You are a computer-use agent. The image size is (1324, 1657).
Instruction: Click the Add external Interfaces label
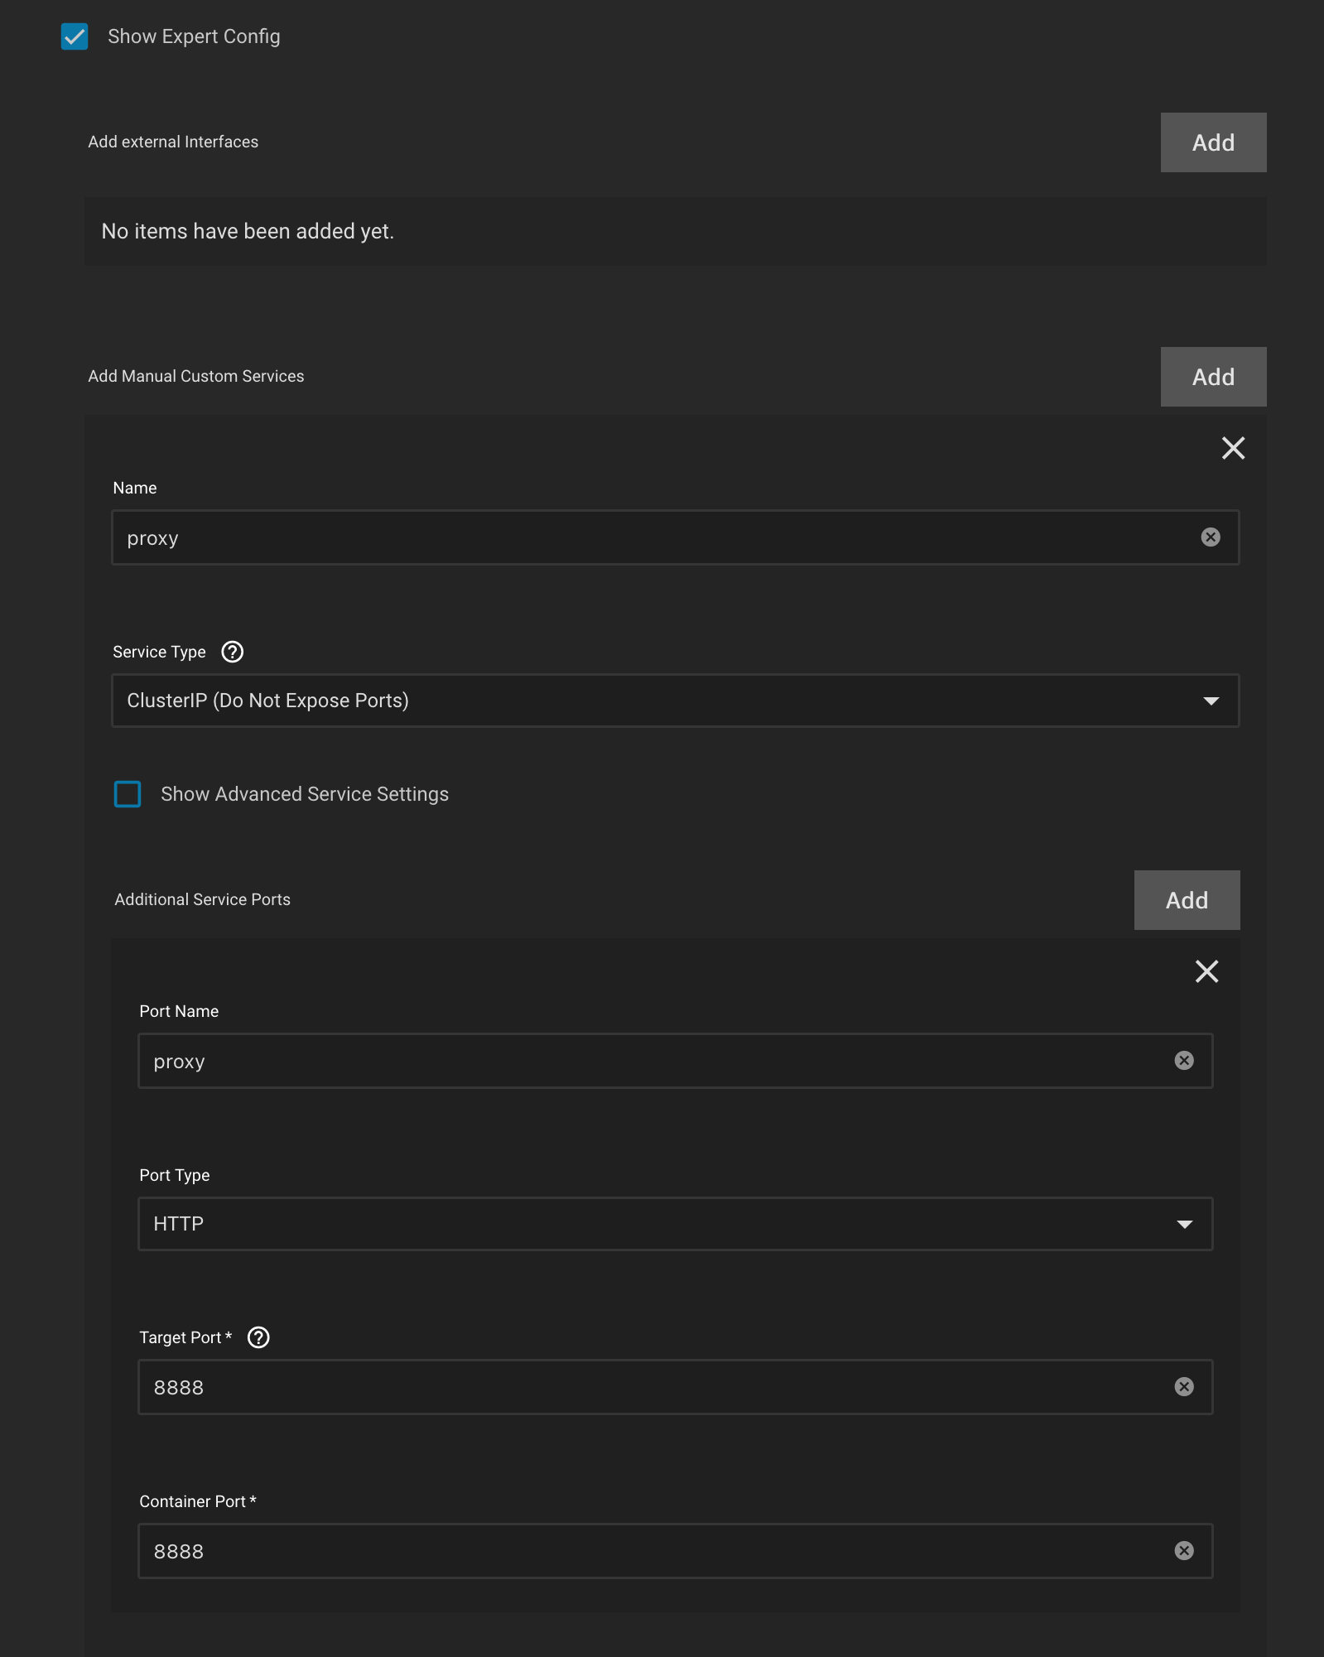coord(173,142)
